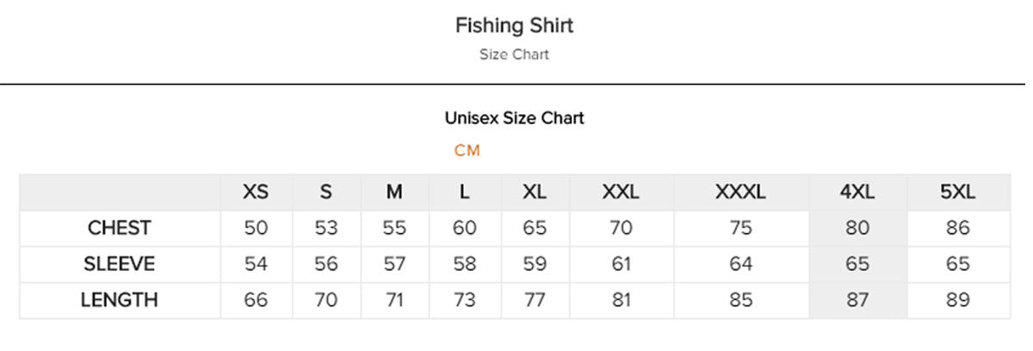Select the M size column header
This screenshot has height=351, width=1033.
coord(394,192)
